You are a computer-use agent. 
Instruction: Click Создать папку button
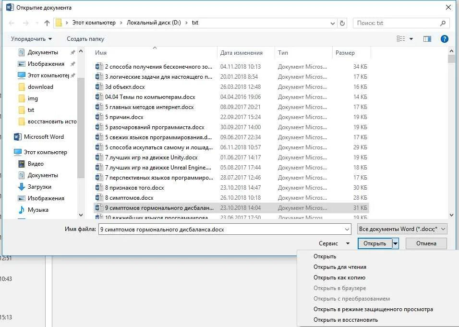[x=85, y=39]
